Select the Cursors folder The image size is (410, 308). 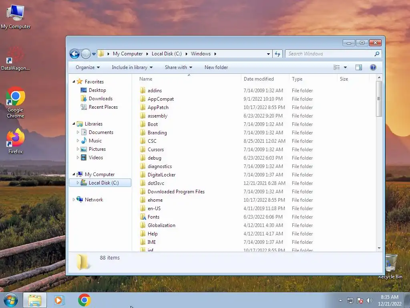(156, 150)
